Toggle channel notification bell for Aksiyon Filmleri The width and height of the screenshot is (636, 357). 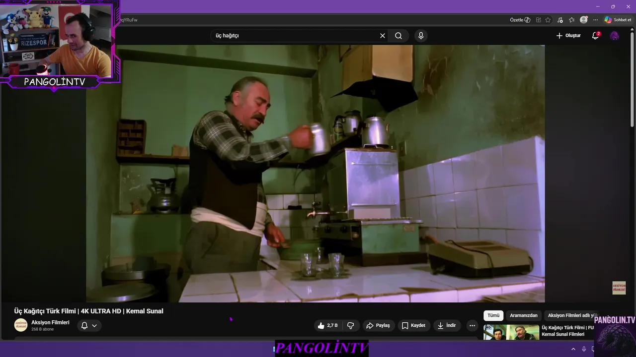[84, 326]
